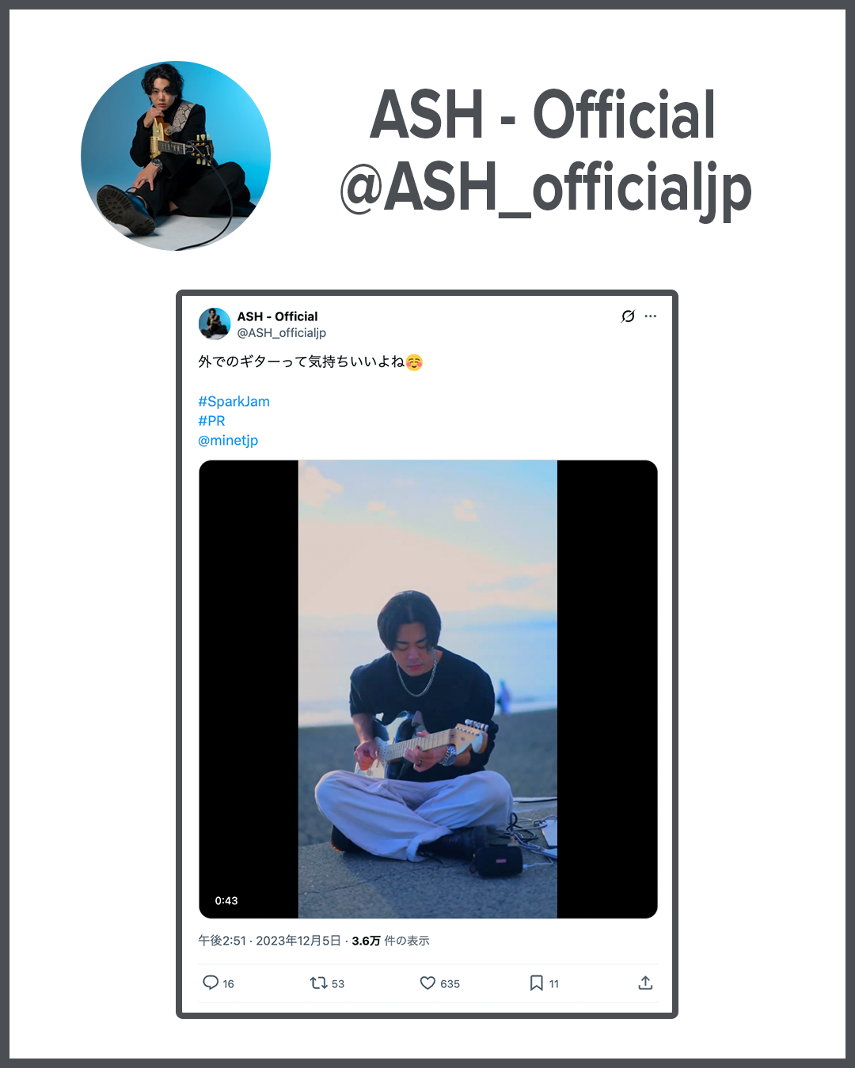This screenshot has width=855, height=1068.
Task: Click the circle-slash icon beside options
Action: (628, 316)
